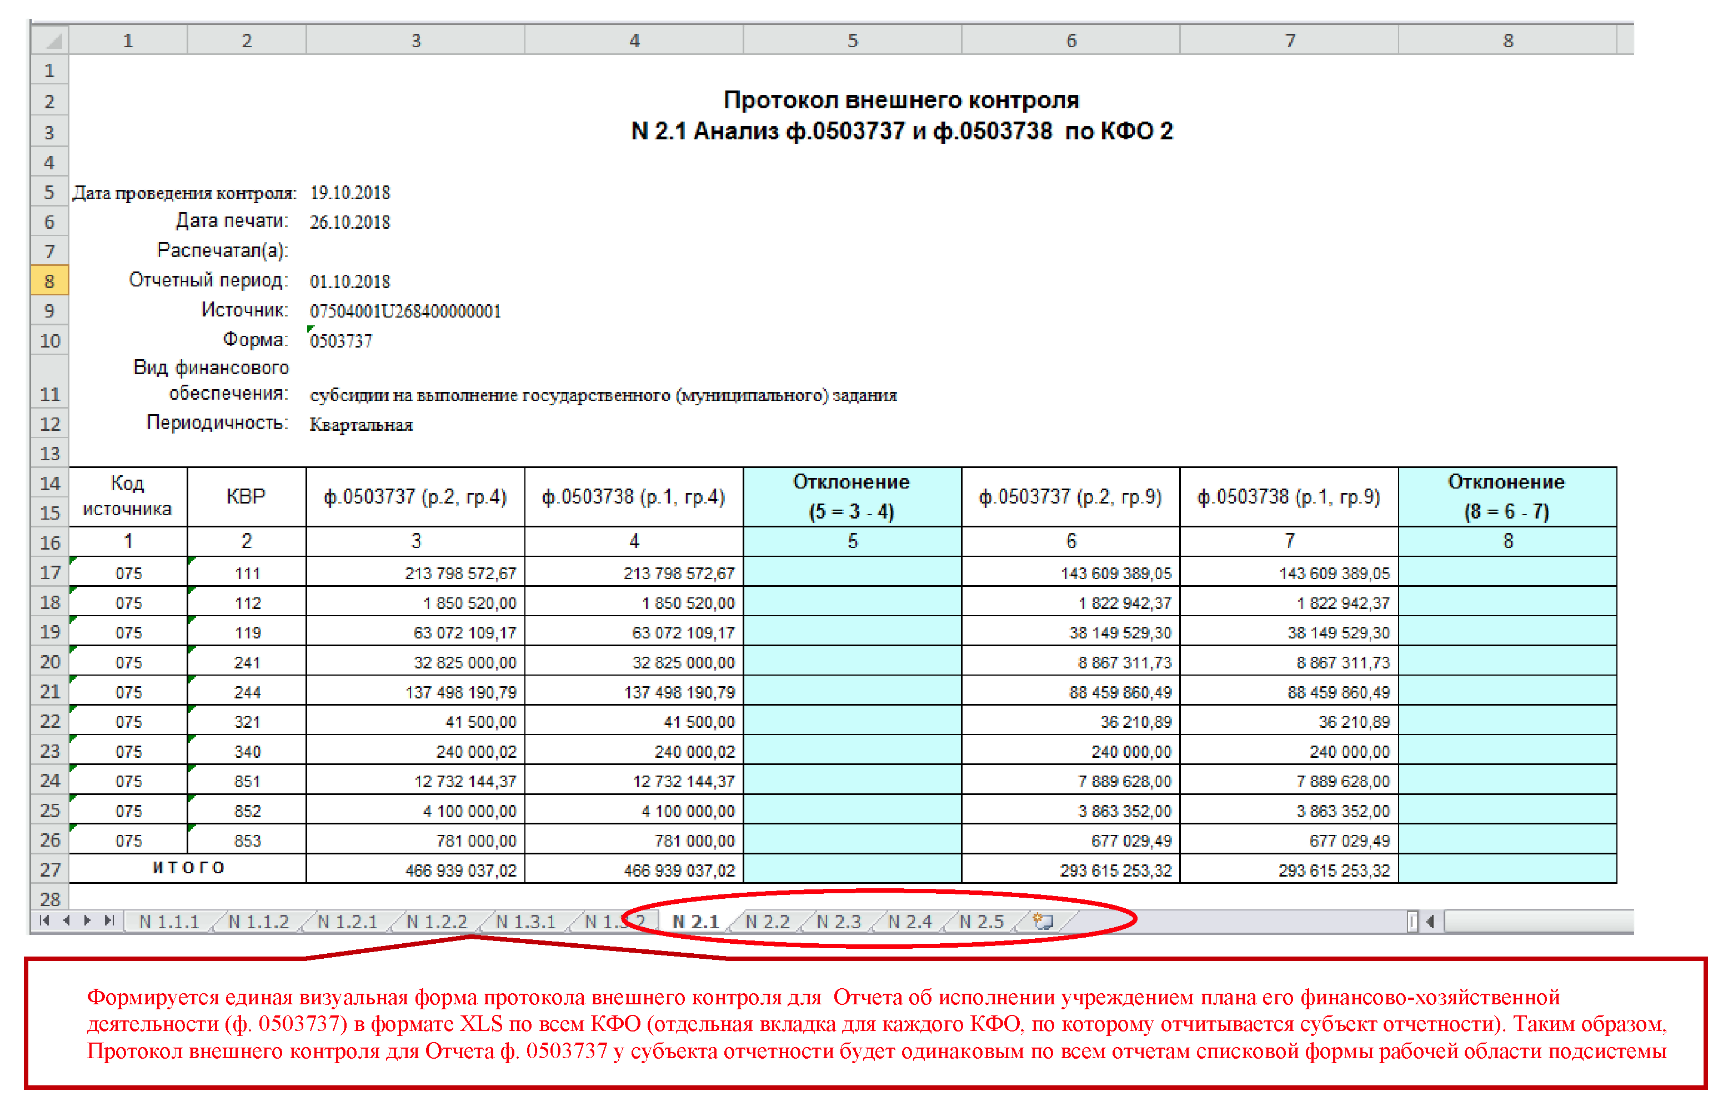Select sheet tab N 2.5
Viewport: 1723px width, 1107px height.
(x=981, y=922)
